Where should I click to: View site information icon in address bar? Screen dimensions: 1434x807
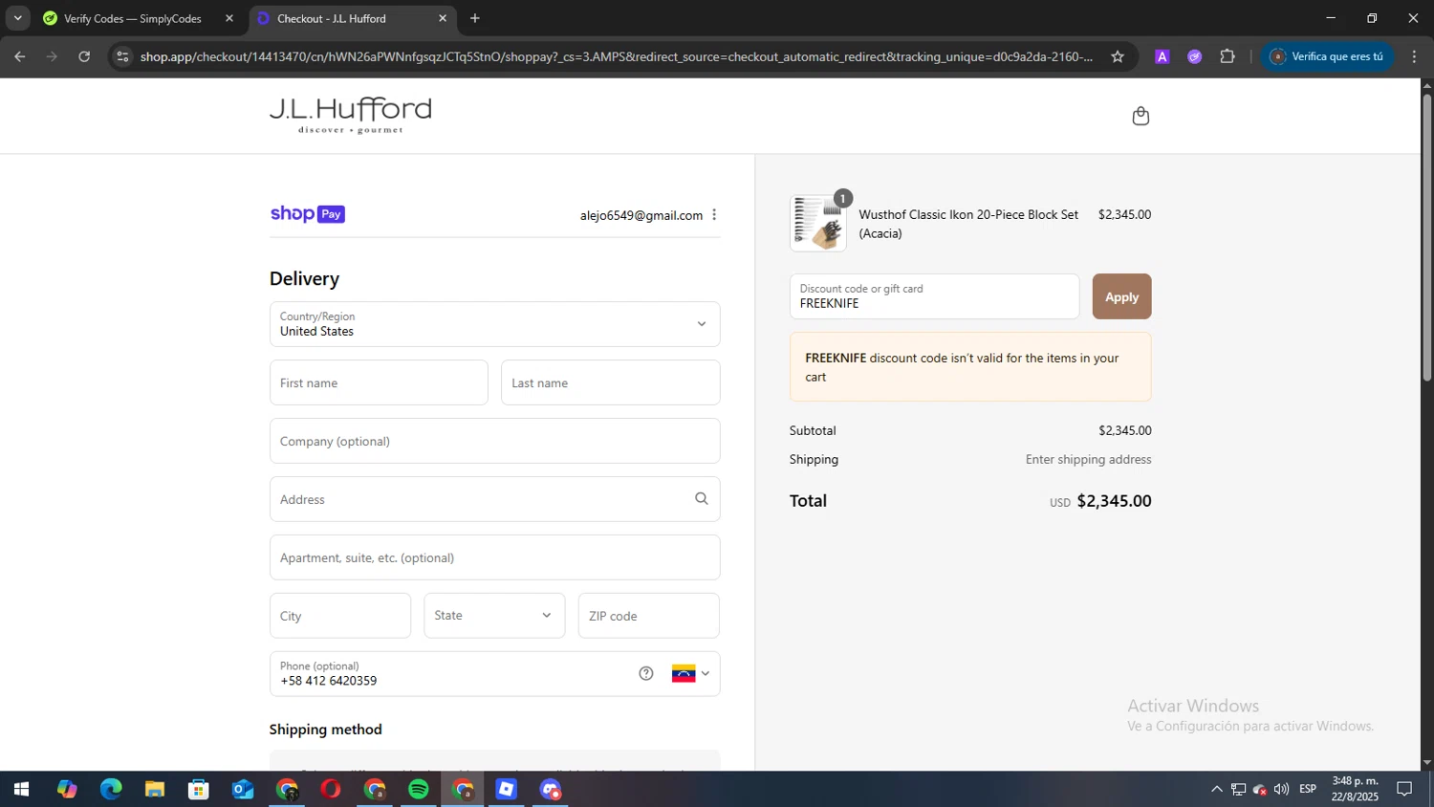pyautogui.click(x=122, y=56)
